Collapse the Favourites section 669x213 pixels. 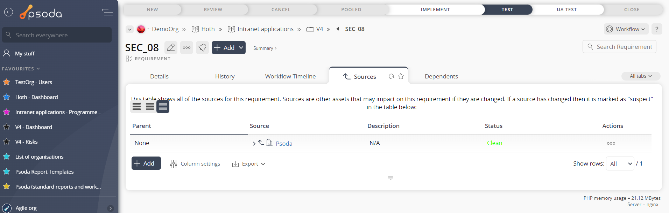pos(21,69)
